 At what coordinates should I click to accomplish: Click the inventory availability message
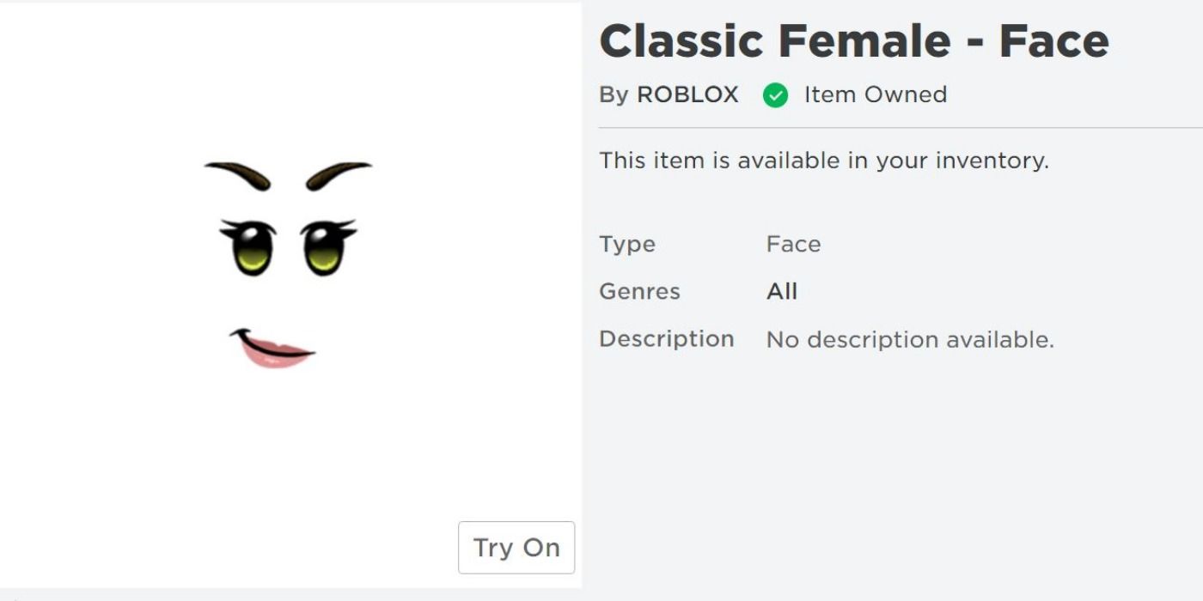coord(823,161)
